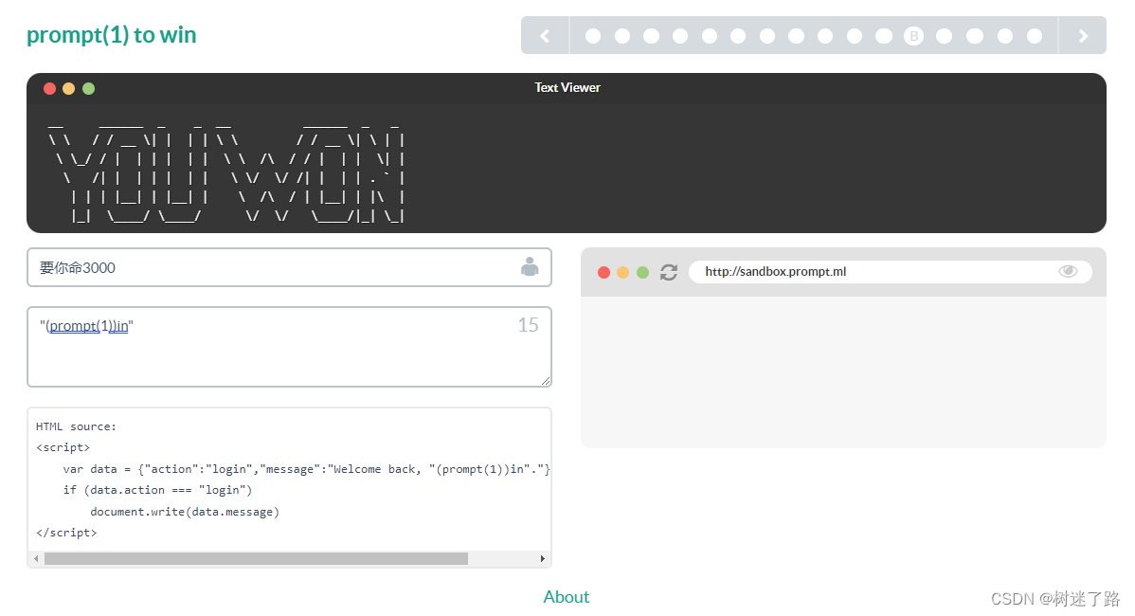The width and height of the screenshot is (1135, 616).
Task: Click the green dot in sandbox browser
Action: coord(642,272)
